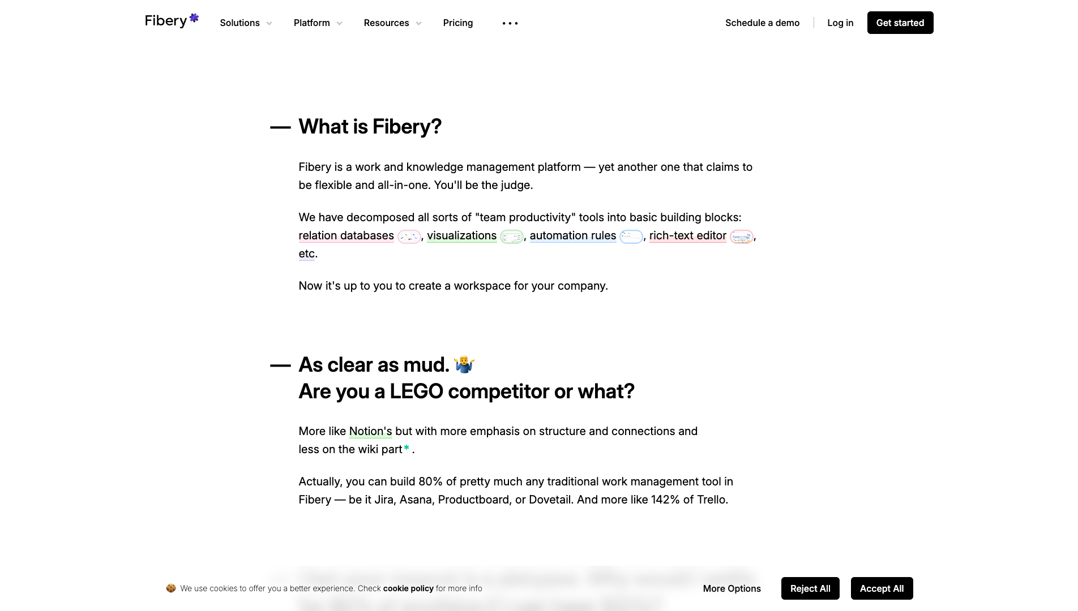Reject all cookies
Screen dimensions: 1078x611
[x=810, y=588]
